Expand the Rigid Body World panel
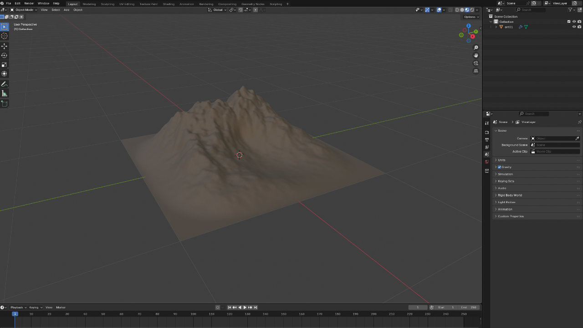The height and width of the screenshot is (328, 583). click(x=537, y=195)
